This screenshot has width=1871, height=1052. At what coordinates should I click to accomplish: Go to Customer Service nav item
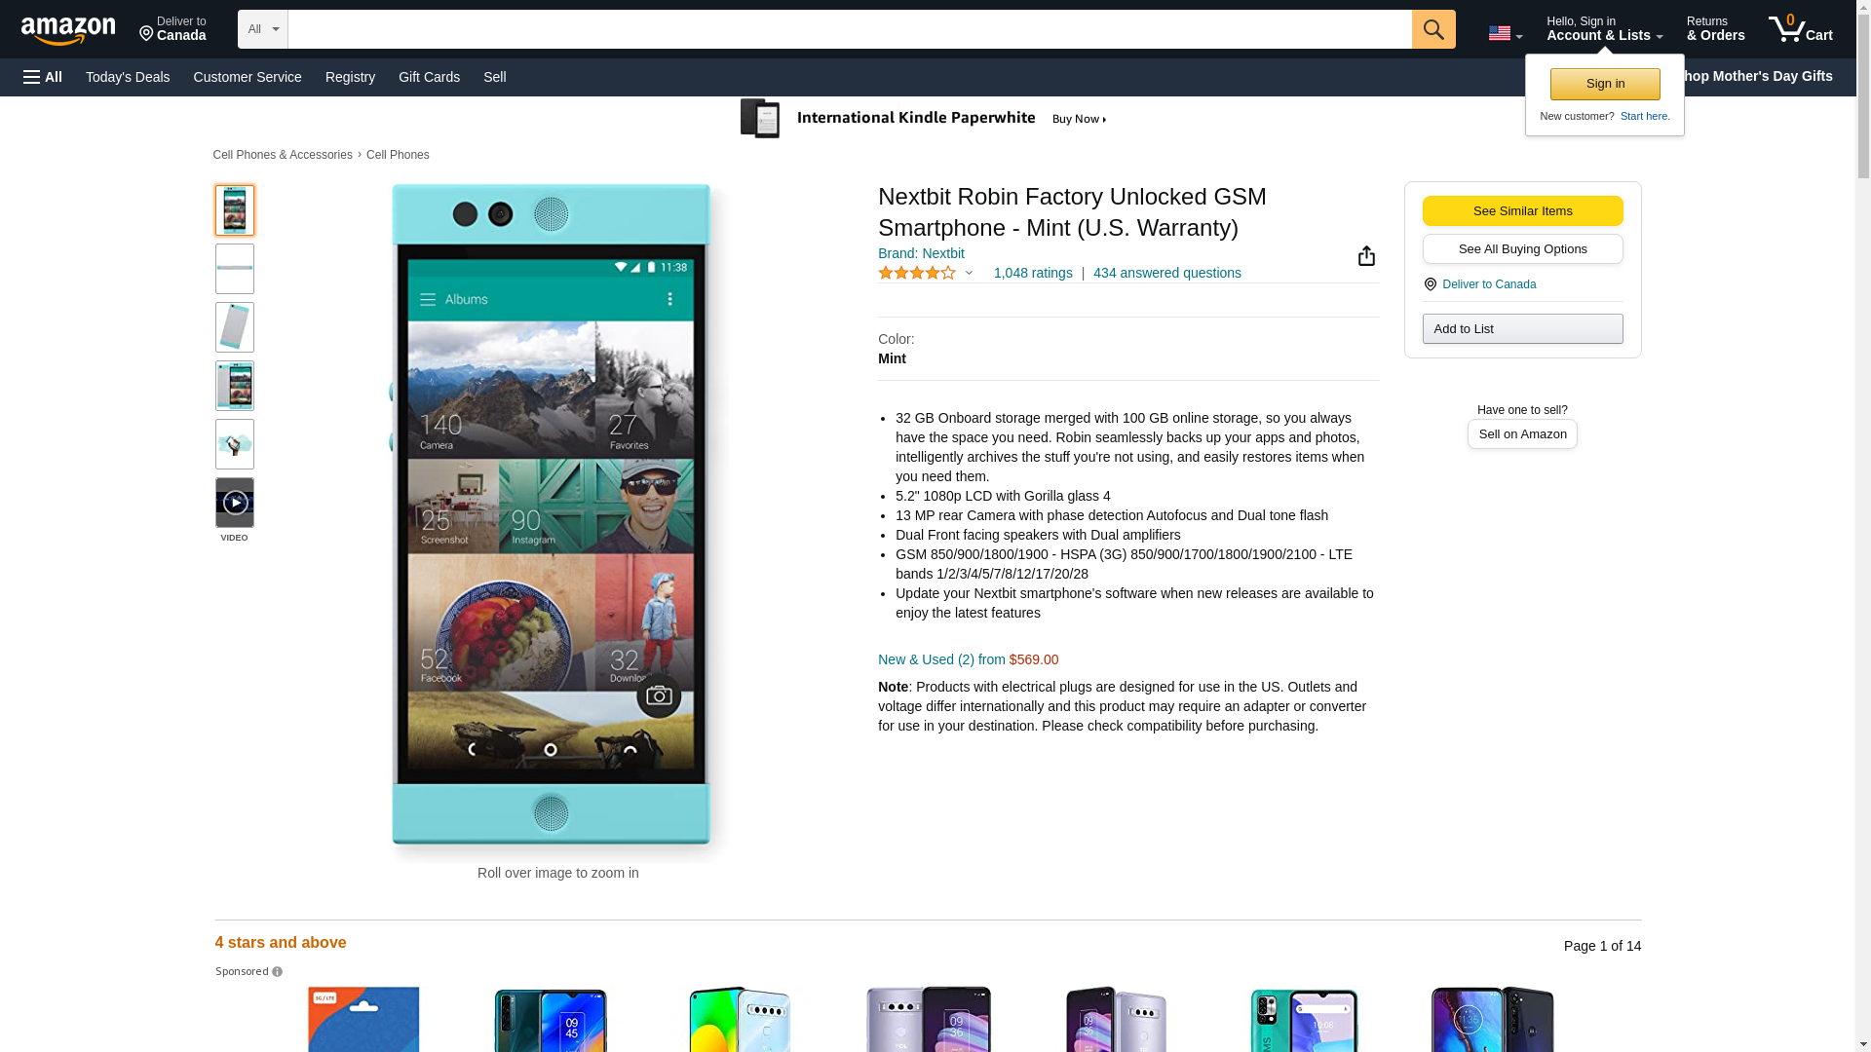tap(248, 77)
